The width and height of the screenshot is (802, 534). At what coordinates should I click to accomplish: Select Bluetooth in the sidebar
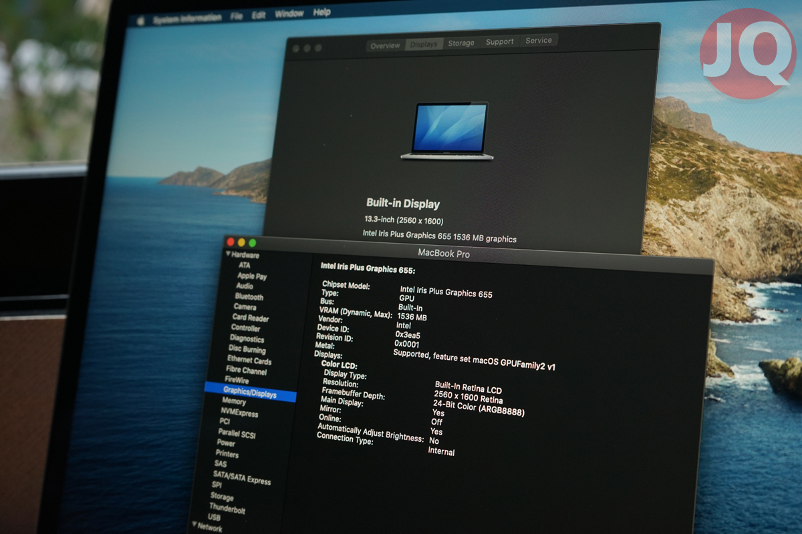coord(249,297)
